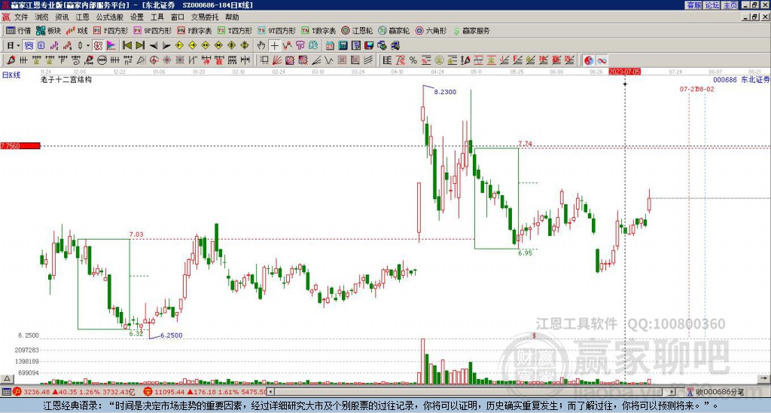This screenshot has width=771, height=413.
Task: Toggle the 权 adjustment button
Action: click(x=98, y=46)
